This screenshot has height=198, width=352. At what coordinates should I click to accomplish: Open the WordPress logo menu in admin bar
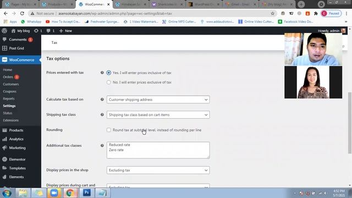click(x=4, y=31)
